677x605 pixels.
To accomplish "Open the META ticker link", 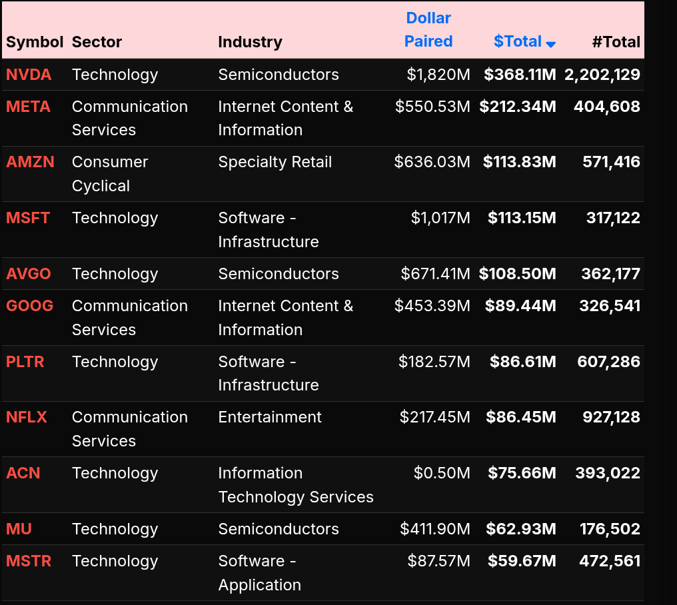I will click(x=28, y=107).
